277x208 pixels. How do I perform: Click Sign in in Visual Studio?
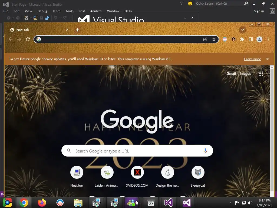(259, 11)
